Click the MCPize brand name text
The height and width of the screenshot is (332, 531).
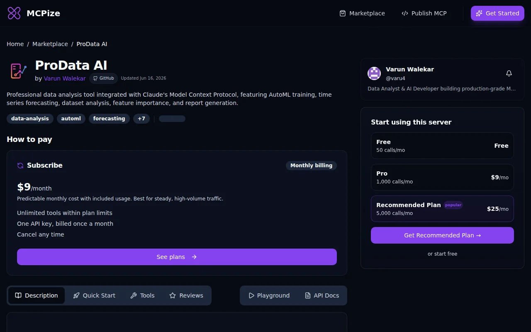point(43,13)
